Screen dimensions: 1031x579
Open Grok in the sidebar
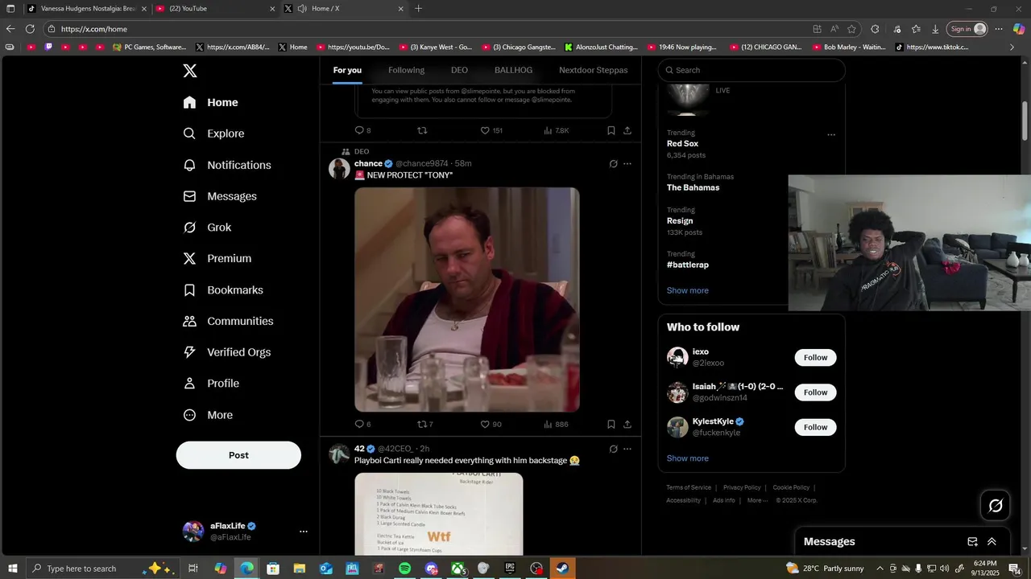207,228
